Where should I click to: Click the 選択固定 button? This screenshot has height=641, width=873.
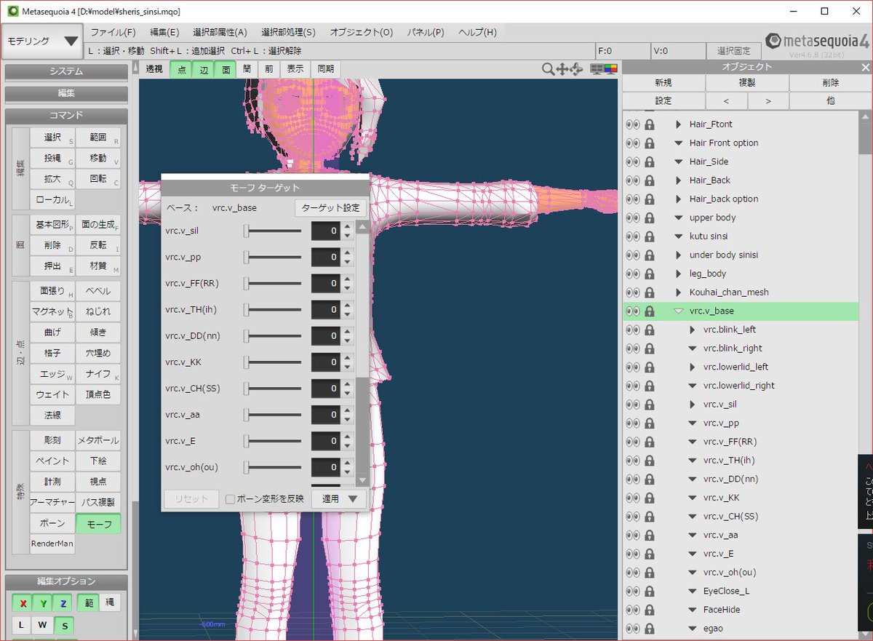pyautogui.click(x=733, y=51)
